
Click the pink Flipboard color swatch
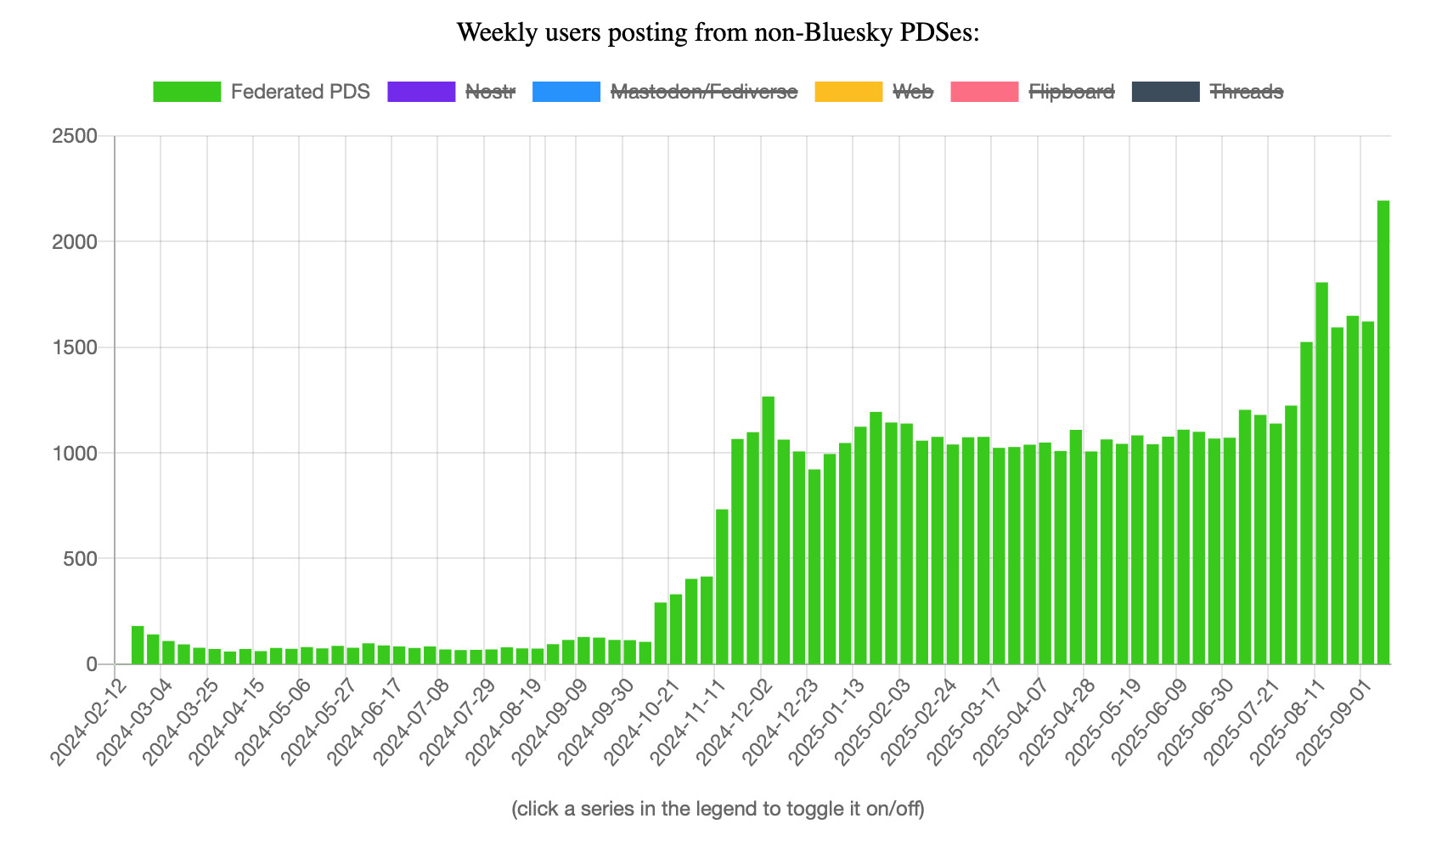point(983,92)
